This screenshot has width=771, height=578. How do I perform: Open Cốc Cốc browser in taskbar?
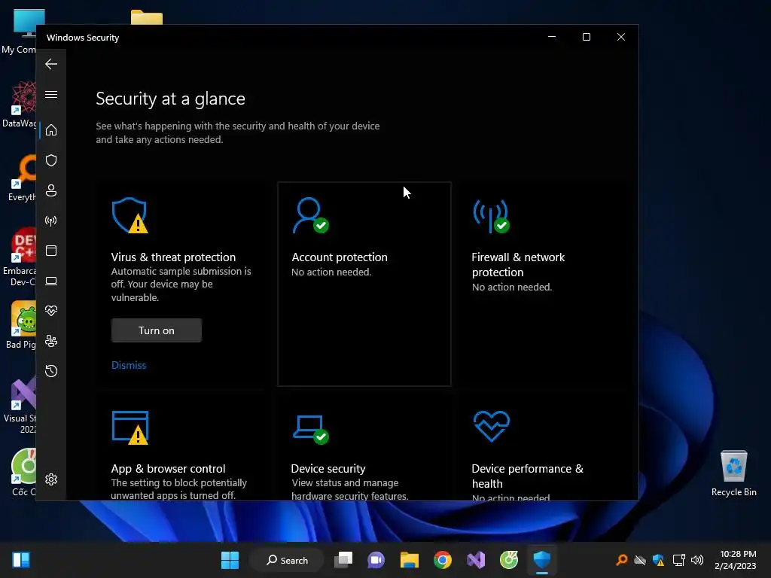[508, 560]
